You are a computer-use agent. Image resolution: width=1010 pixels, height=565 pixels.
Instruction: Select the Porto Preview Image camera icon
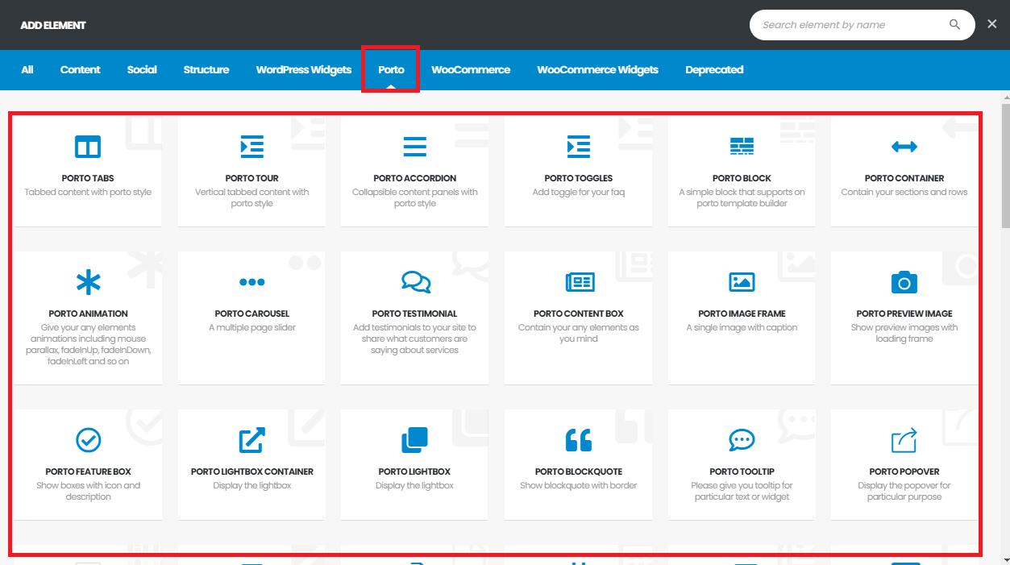[x=904, y=282]
